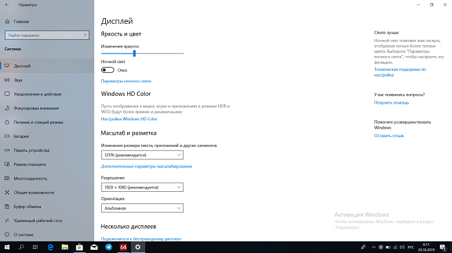Open Уведомления и действия settings
The width and height of the screenshot is (452, 253).
(47, 94)
